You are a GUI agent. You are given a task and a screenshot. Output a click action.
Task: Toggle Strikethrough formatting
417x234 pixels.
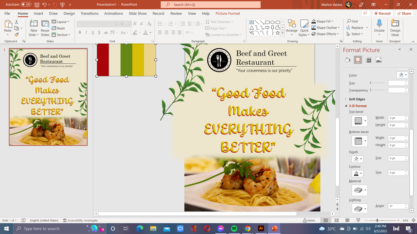tap(106, 32)
